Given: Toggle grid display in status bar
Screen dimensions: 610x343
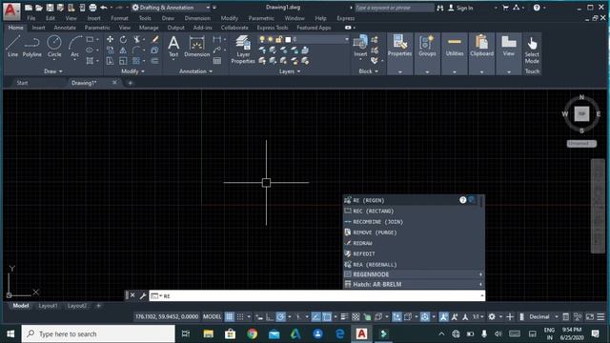Looking at the screenshot, I should point(229,317).
